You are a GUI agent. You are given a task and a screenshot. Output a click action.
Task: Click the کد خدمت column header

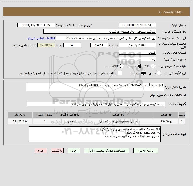(x=166, y=115)
